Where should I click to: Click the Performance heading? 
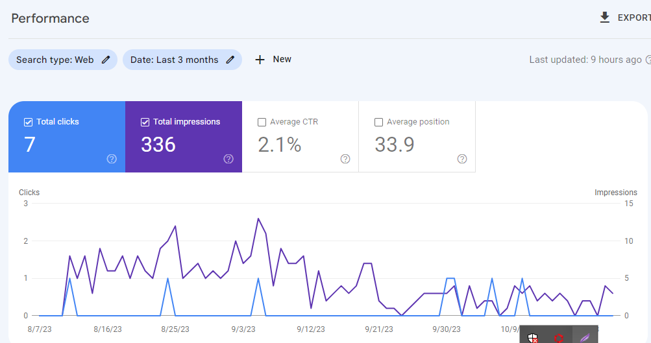(50, 18)
